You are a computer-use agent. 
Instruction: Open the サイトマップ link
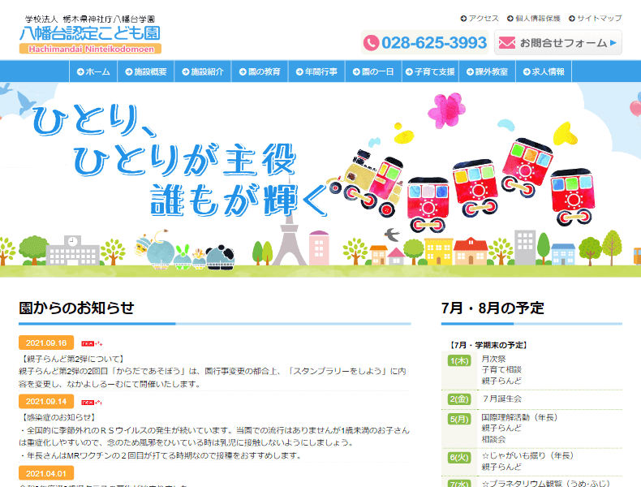coord(596,19)
